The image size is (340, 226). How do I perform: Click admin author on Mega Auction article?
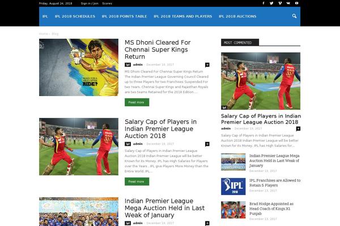point(138,223)
